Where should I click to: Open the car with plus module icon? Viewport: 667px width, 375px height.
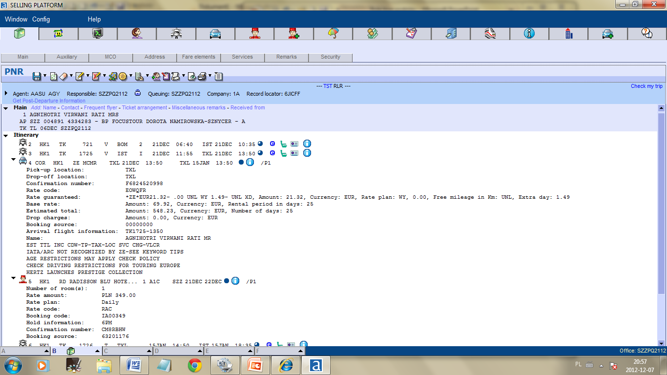607,34
